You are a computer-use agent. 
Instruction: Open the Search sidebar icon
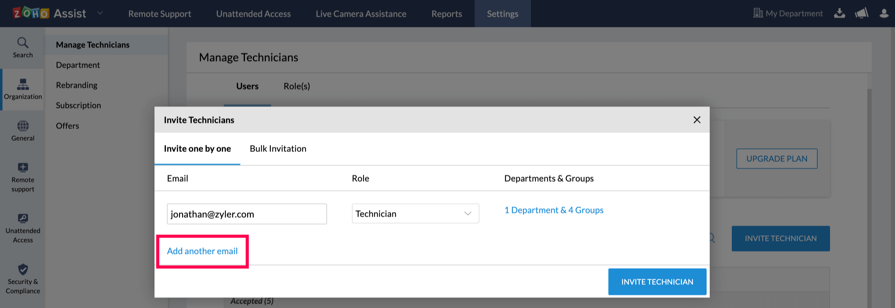click(23, 48)
